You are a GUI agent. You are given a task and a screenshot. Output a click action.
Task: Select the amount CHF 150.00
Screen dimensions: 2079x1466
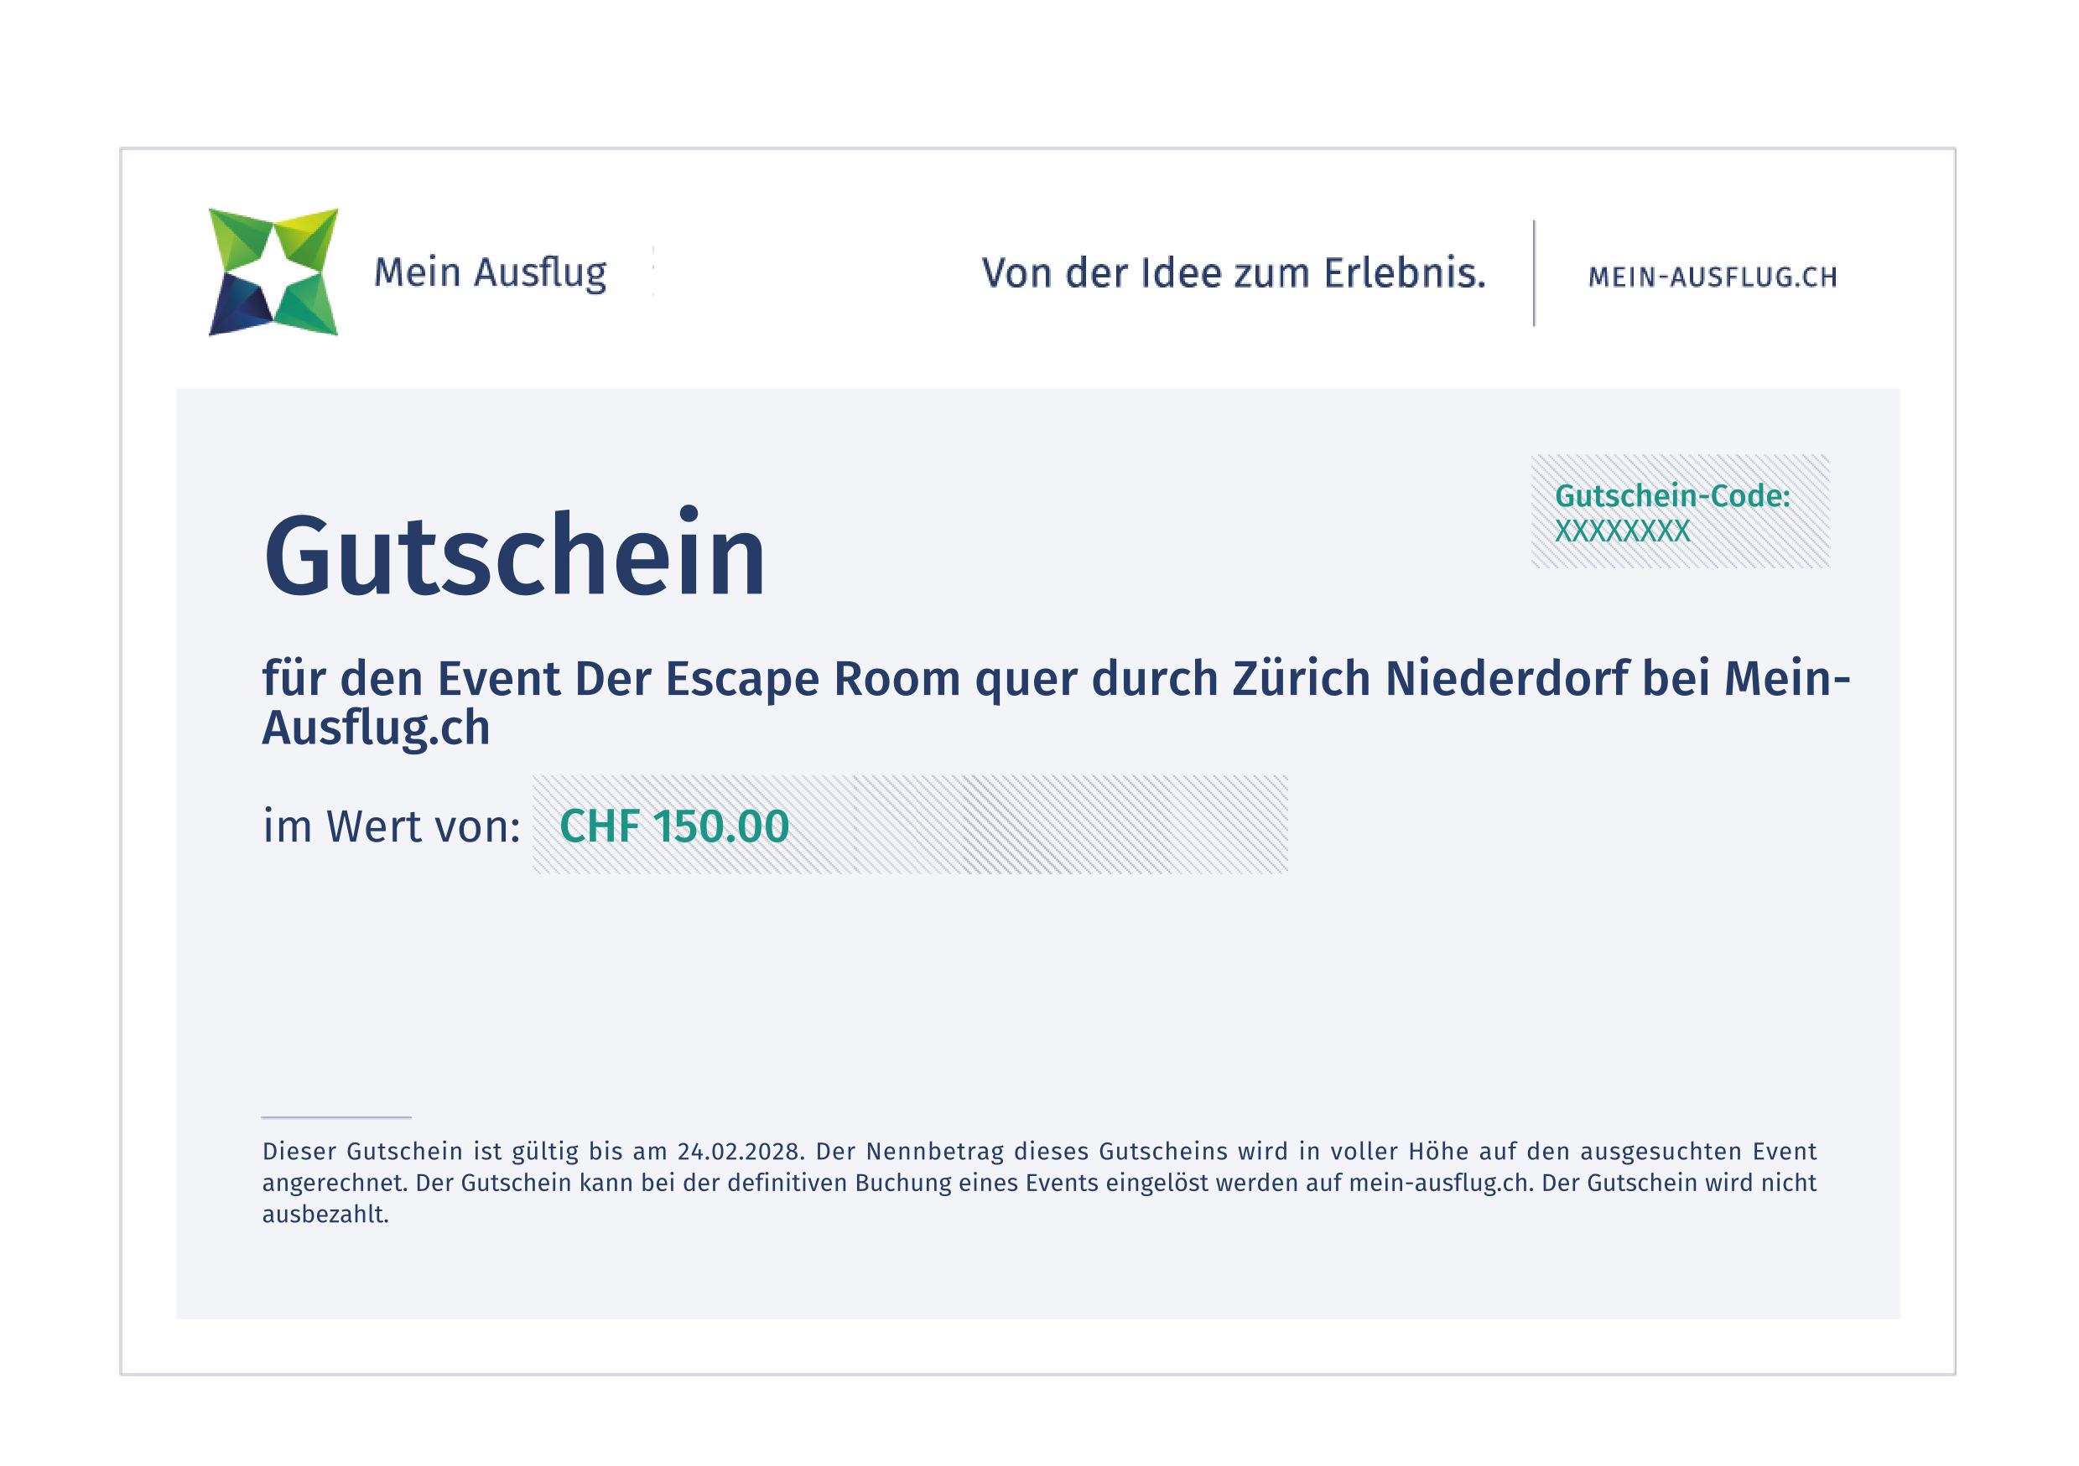674,826
